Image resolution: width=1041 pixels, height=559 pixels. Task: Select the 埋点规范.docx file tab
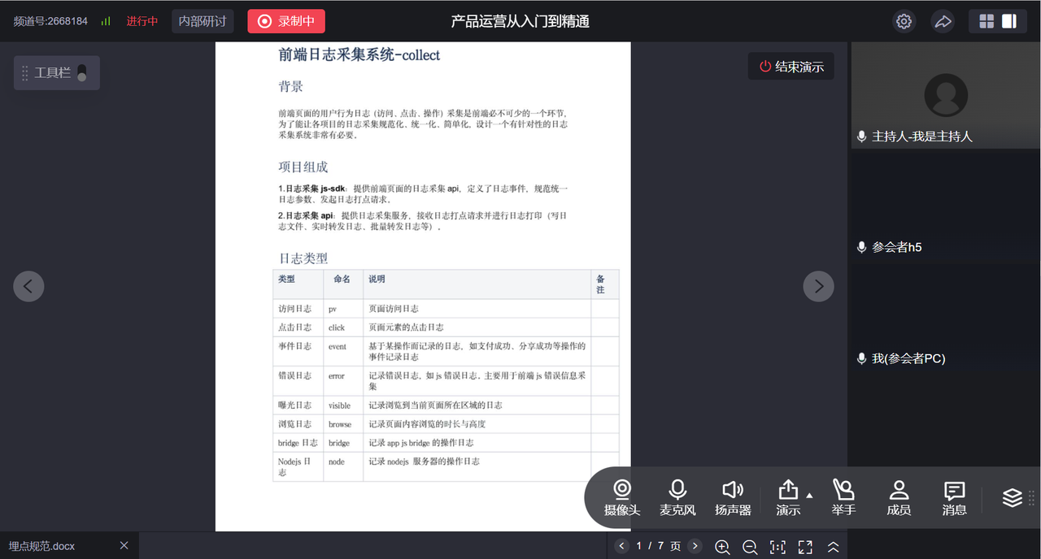(x=69, y=545)
